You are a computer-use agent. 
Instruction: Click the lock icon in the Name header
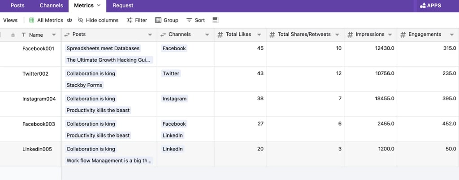[13, 35]
